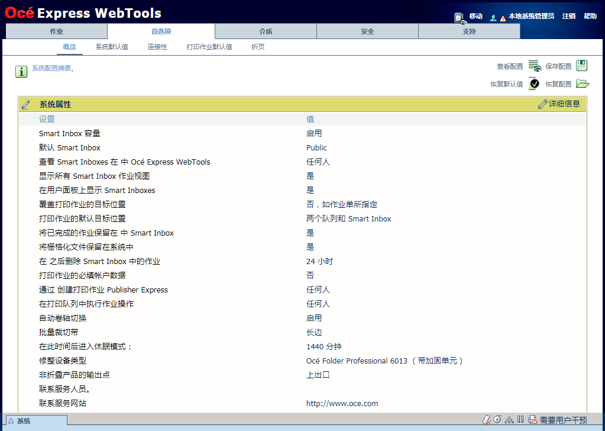This screenshot has width=605, height=431.
Task: Open the 支持 main tab
Action: (469, 31)
